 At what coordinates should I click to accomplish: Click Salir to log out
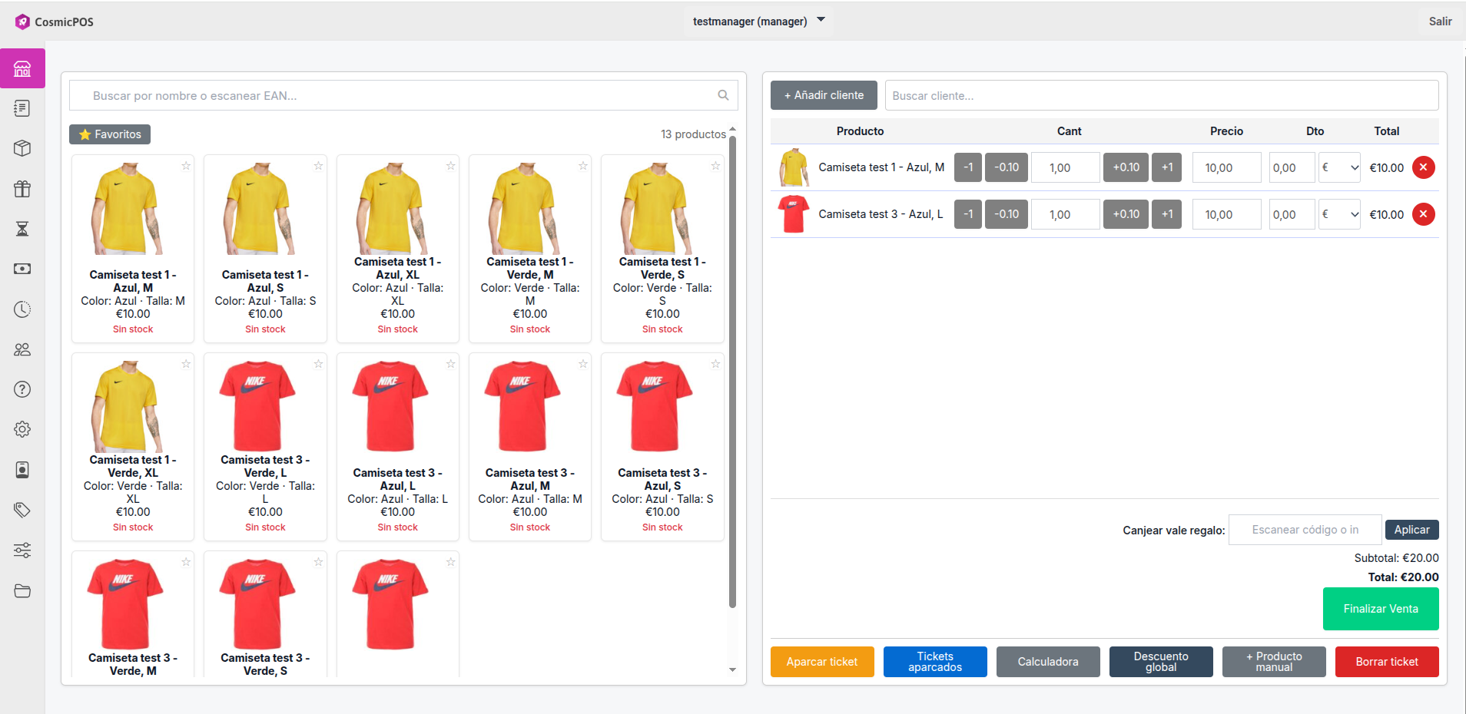[x=1439, y=21]
